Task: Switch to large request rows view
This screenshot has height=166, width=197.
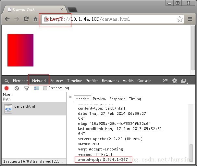Action: coord(37,88)
